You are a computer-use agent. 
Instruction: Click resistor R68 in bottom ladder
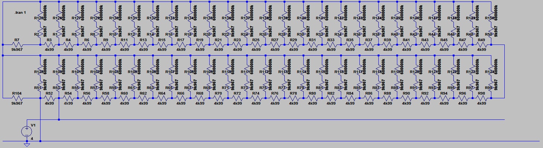point(200,99)
